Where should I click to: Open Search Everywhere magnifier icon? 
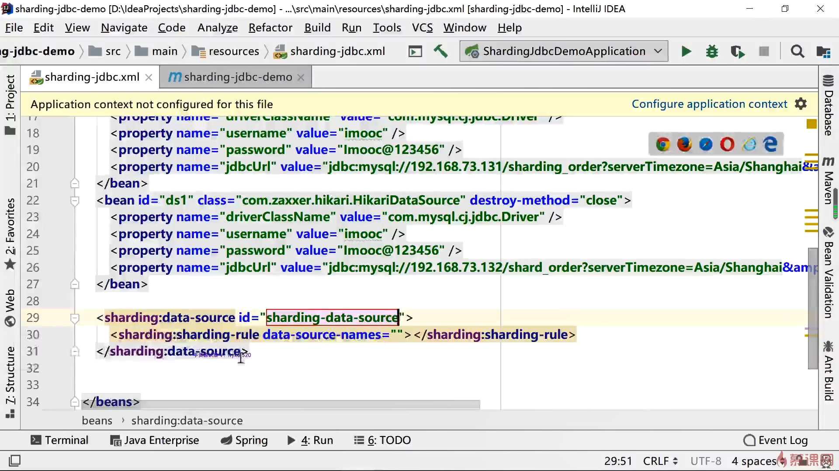[x=797, y=51]
